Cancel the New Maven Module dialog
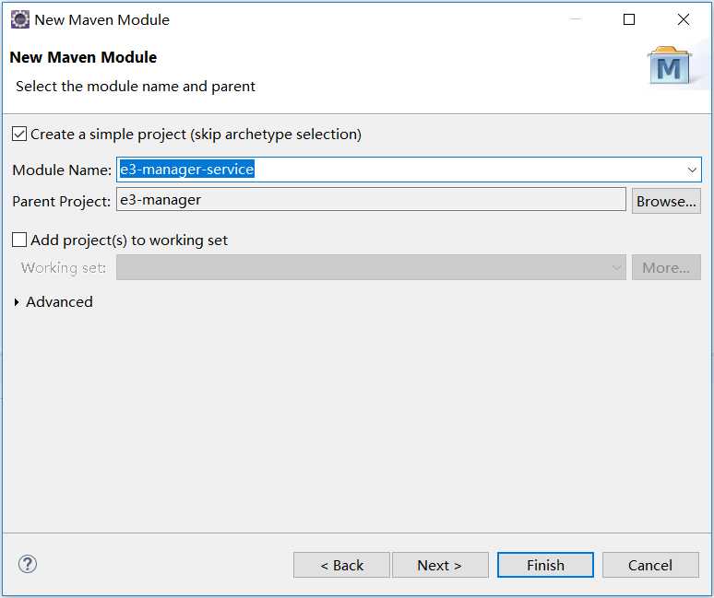This screenshot has height=598, width=714. (650, 565)
